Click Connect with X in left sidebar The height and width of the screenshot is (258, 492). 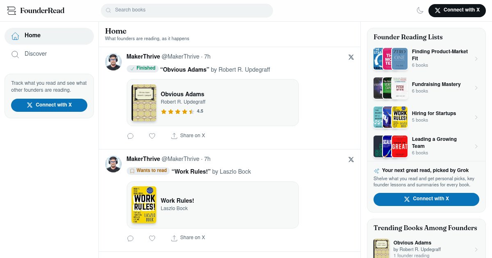[x=49, y=105]
